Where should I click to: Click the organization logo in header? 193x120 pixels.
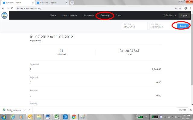coord(5,15)
